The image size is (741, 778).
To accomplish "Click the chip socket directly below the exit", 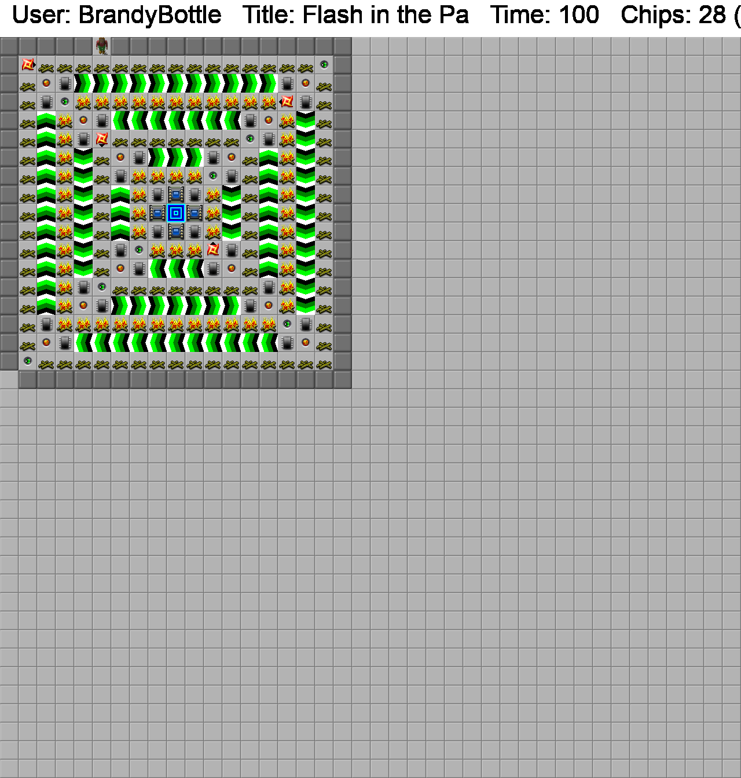I will point(176,232).
